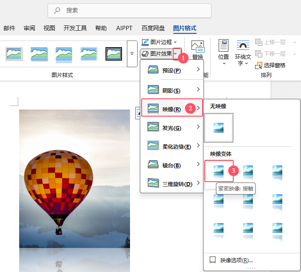The image size is (301, 272).
Task: Apply the first reflection variant in third row
Action: pos(219,230)
